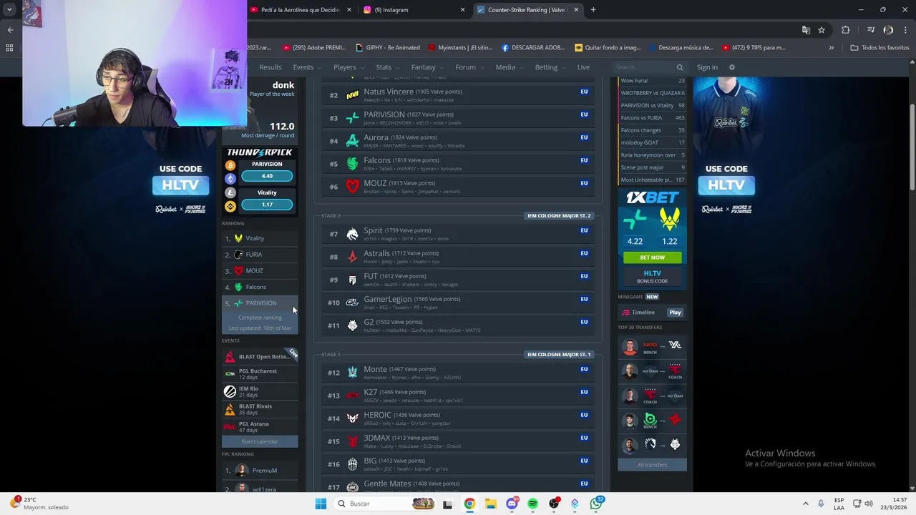Show more bookmarks with the chevron
Image resolution: width=916 pixels, height=515 pixels.
tap(831, 48)
